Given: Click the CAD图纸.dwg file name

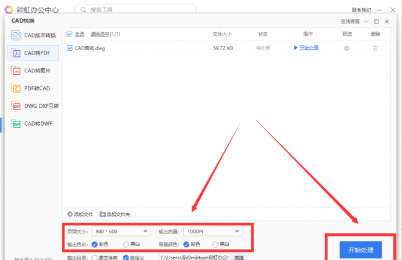Looking at the screenshot, I should 90,48.
